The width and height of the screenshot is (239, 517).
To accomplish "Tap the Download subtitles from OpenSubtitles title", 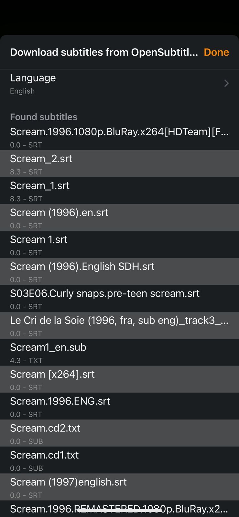I will [x=103, y=52].
